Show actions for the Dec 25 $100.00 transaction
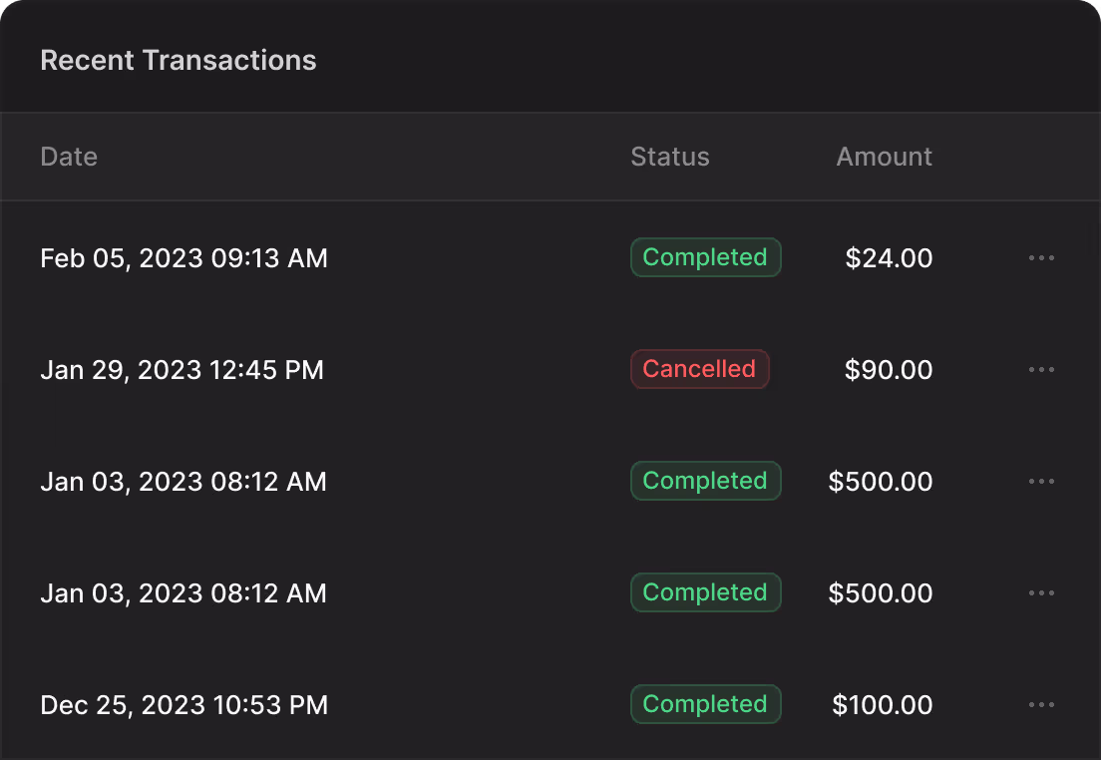Screen dimensions: 1101x760 pos(1041,705)
